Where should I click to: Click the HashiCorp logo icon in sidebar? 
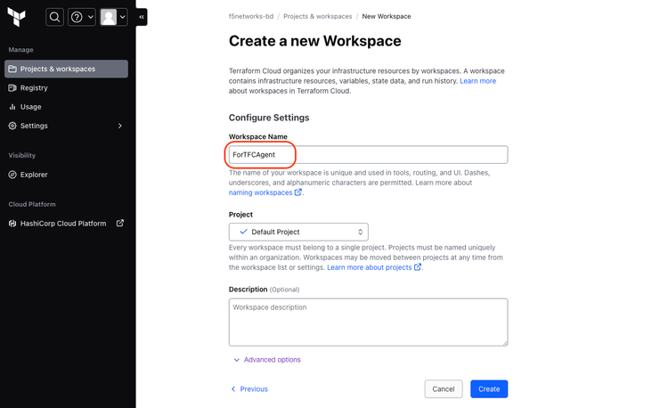[12, 224]
